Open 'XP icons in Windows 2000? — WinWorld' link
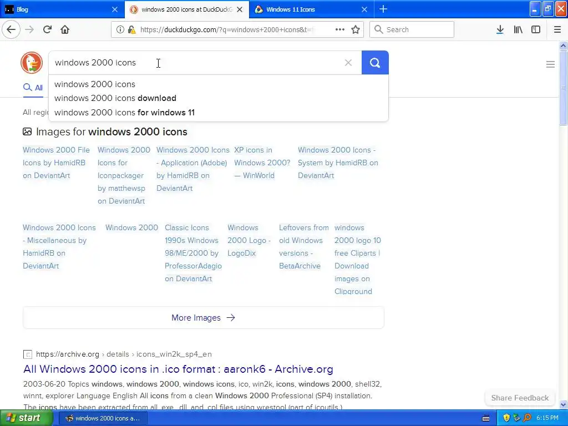Screen dimensions: 568x426 tap(262, 163)
